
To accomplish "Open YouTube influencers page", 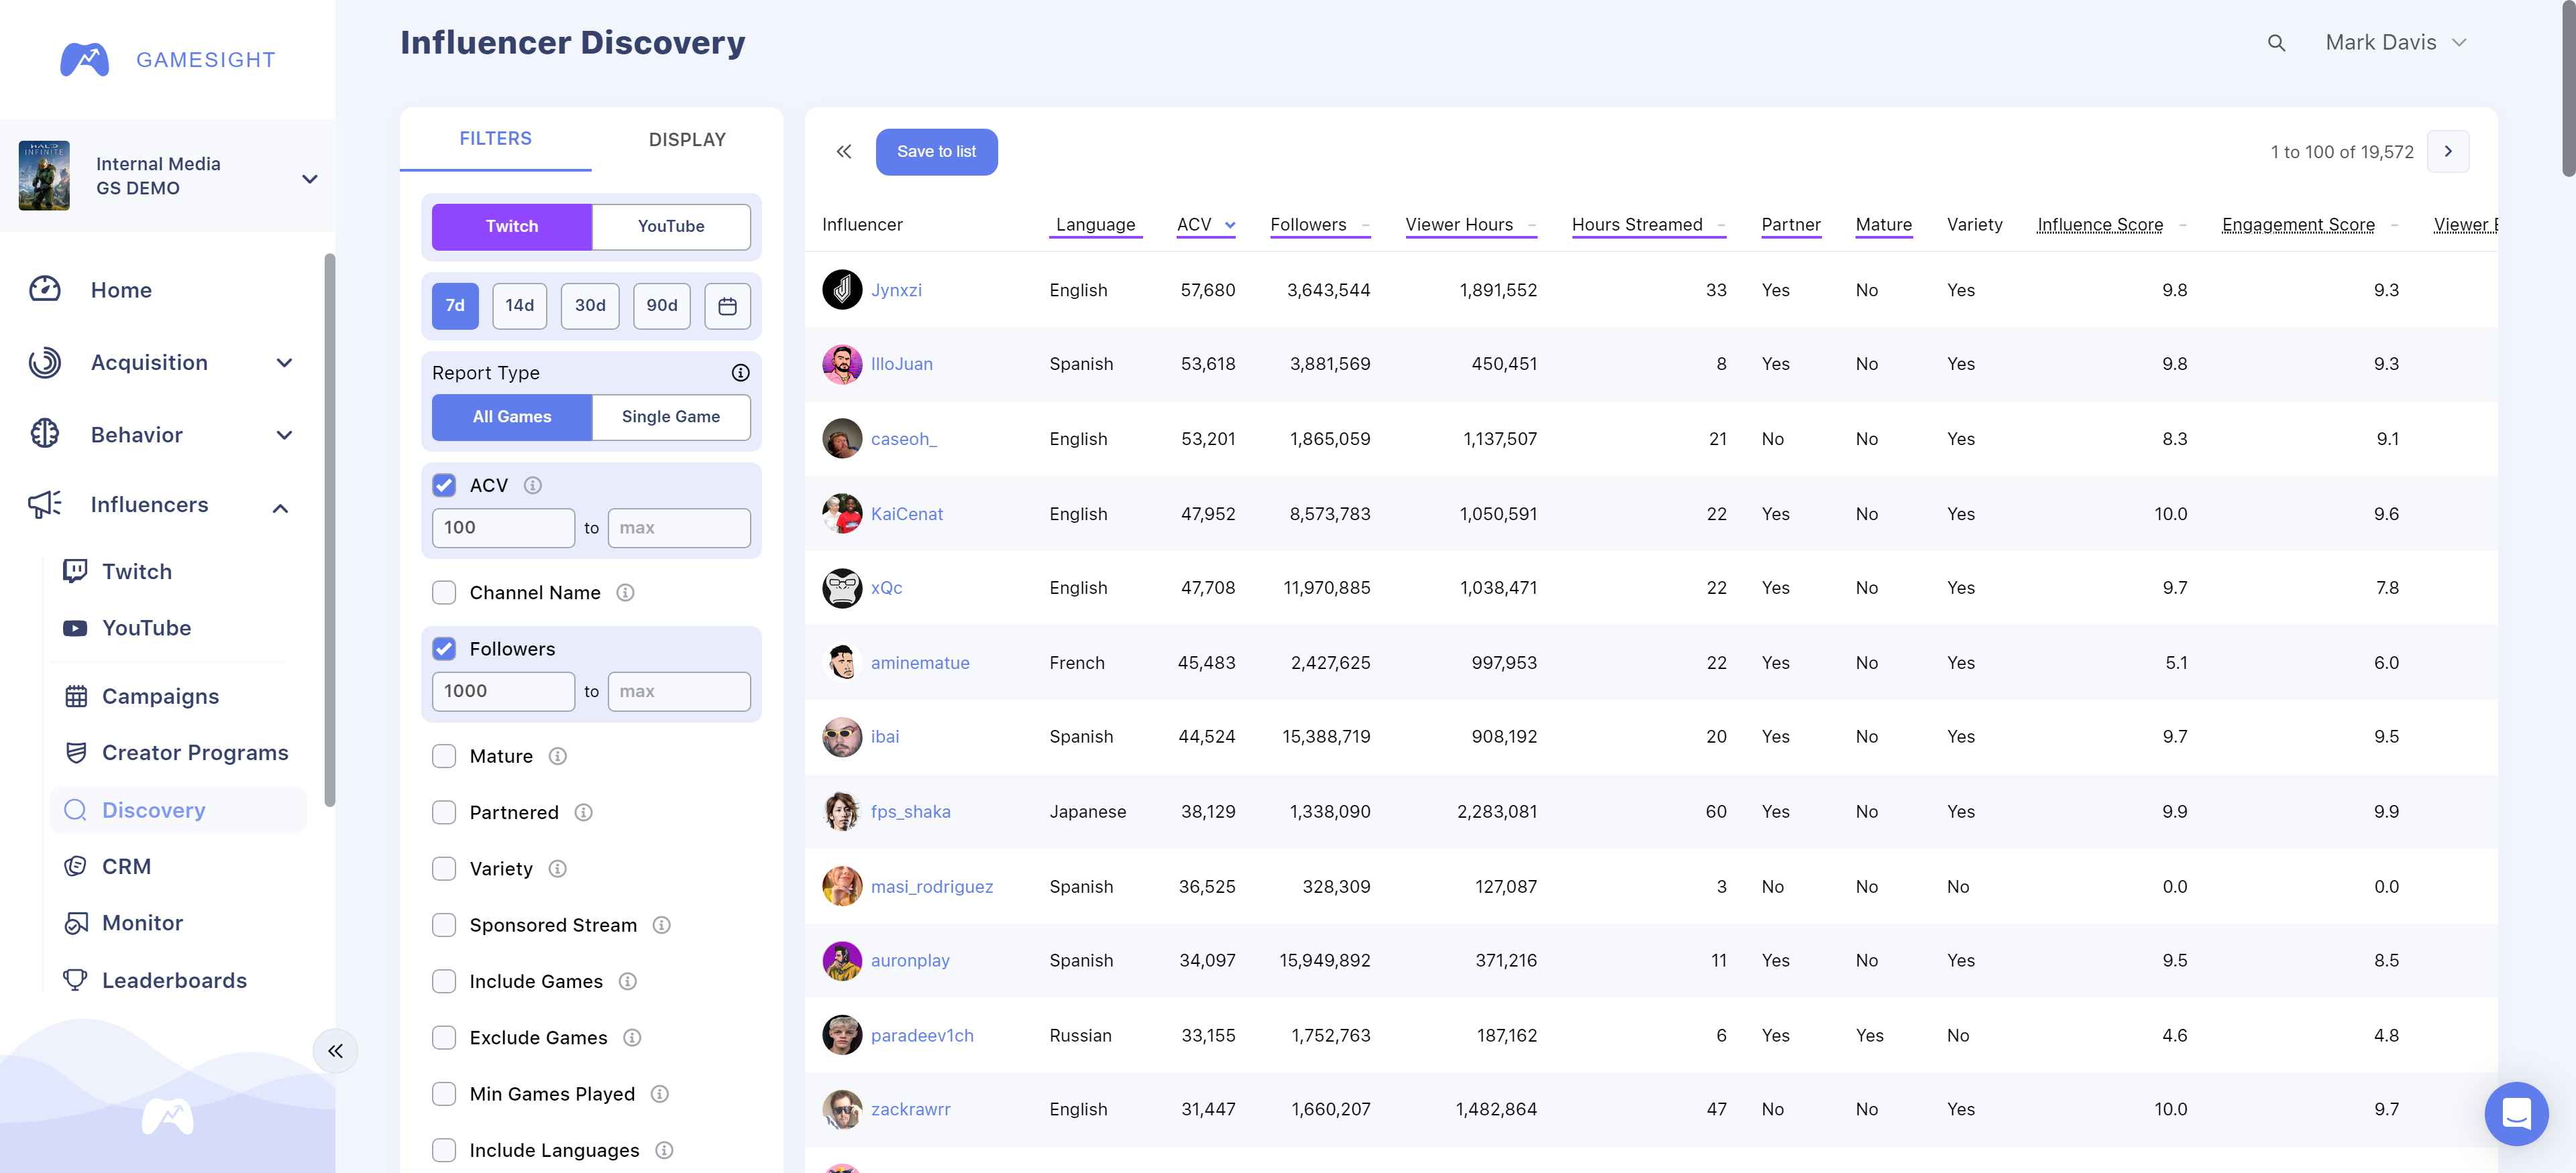I will (146, 627).
